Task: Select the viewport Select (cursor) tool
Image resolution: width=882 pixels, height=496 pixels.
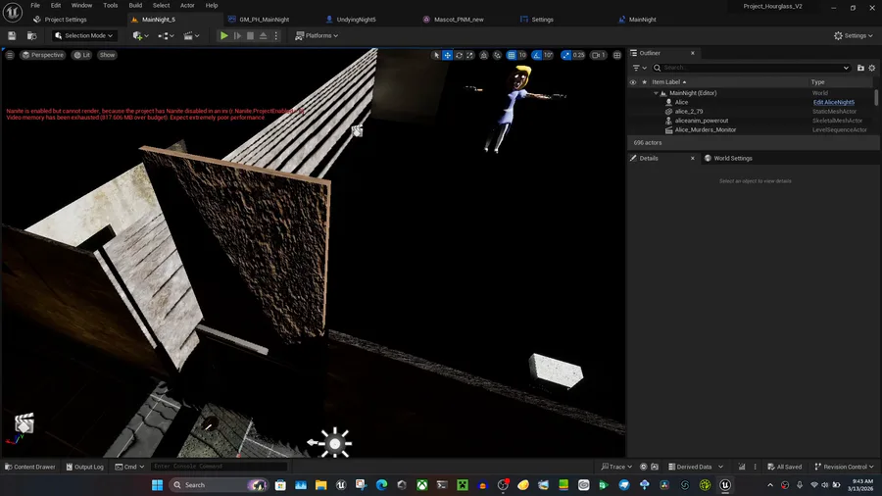Action: (x=436, y=55)
